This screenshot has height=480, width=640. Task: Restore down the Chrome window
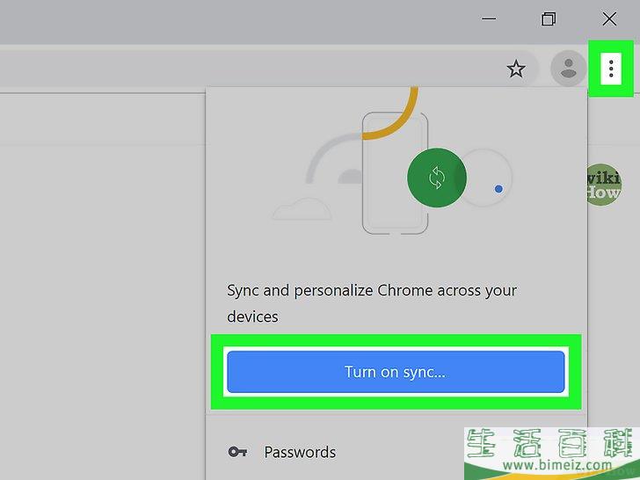[x=549, y=18]
